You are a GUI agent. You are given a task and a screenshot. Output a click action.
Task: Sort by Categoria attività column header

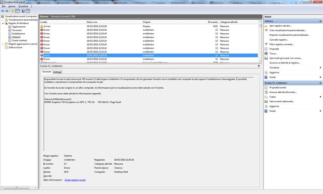(x=239, y=22)
